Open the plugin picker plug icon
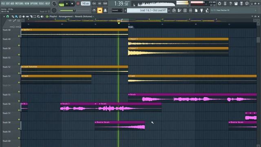This screenshot has height=147, width=261. tap(201, 10)
